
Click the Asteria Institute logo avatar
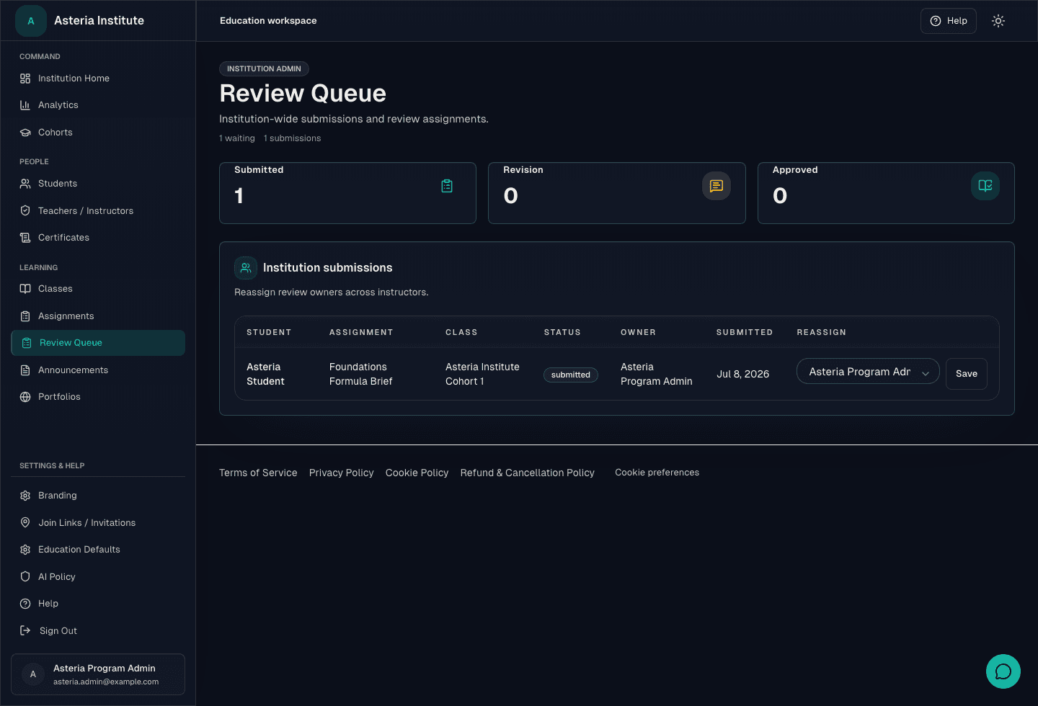31,21
